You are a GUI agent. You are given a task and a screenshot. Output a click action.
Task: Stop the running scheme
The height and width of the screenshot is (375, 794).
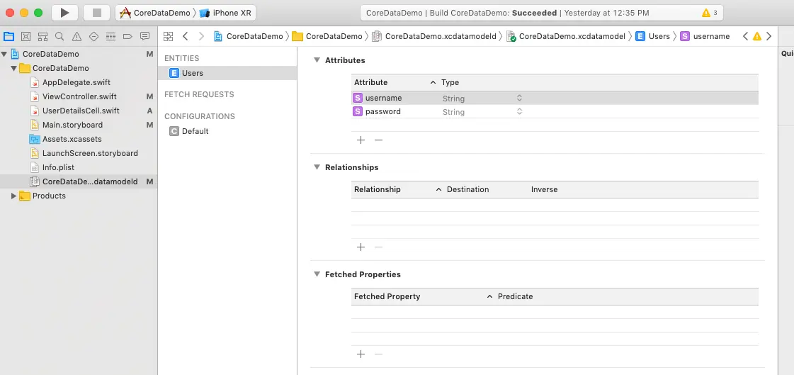(x=97, y=13)
